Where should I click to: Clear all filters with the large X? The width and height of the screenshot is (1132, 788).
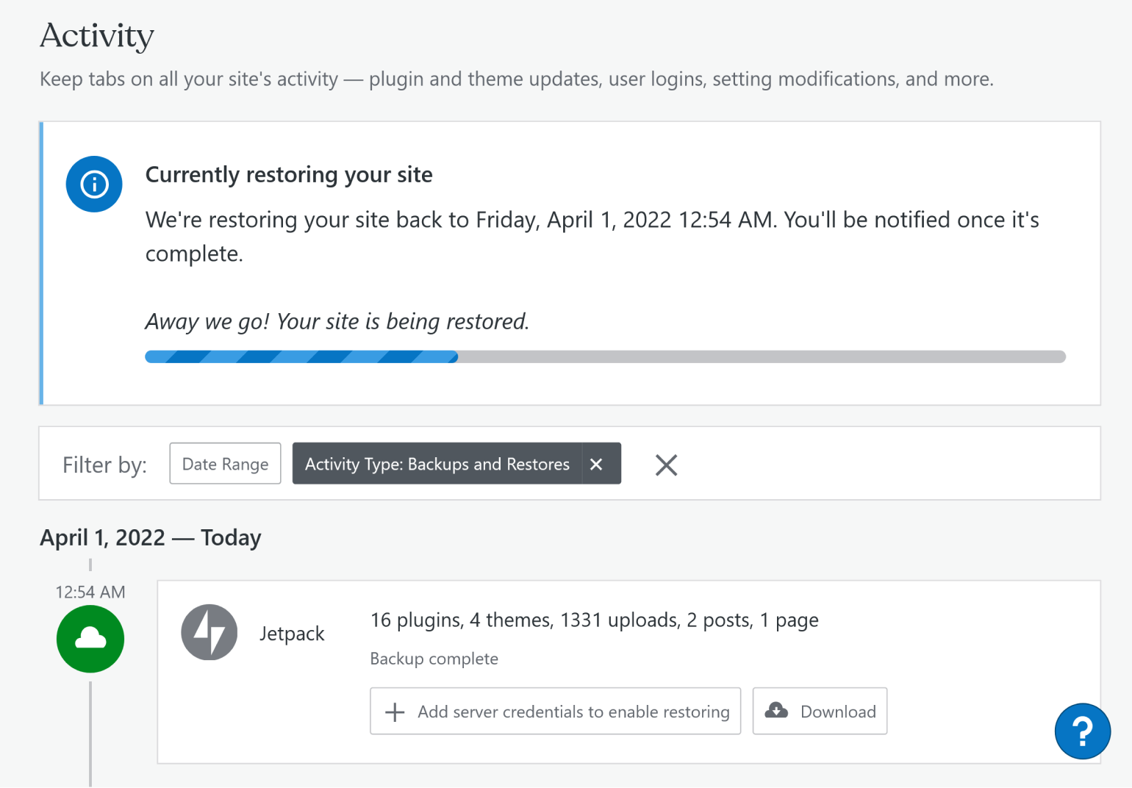click(x=666, y=465)
